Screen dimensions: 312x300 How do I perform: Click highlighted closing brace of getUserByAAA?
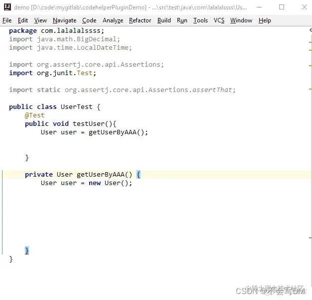pos(27,251)
